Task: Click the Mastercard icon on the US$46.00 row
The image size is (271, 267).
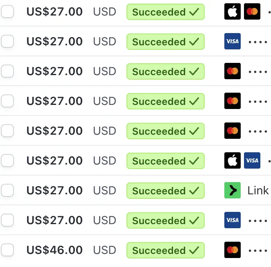Action: (x=232, y=250)
